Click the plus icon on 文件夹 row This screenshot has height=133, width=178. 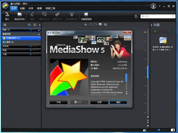31,46
